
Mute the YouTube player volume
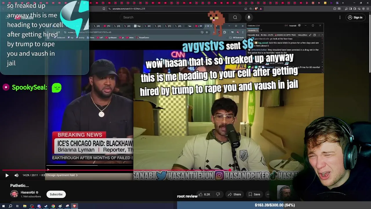coord(17,175)
